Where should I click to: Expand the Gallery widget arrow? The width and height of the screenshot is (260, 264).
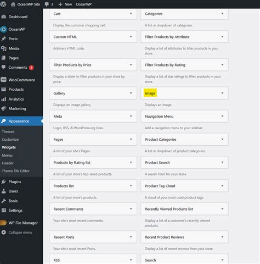(131, 93)
